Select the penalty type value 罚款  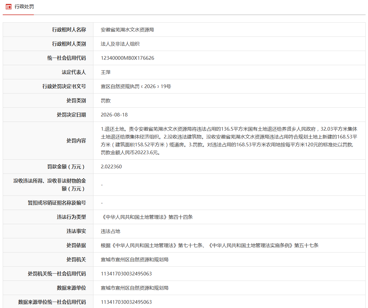point(106,100)
